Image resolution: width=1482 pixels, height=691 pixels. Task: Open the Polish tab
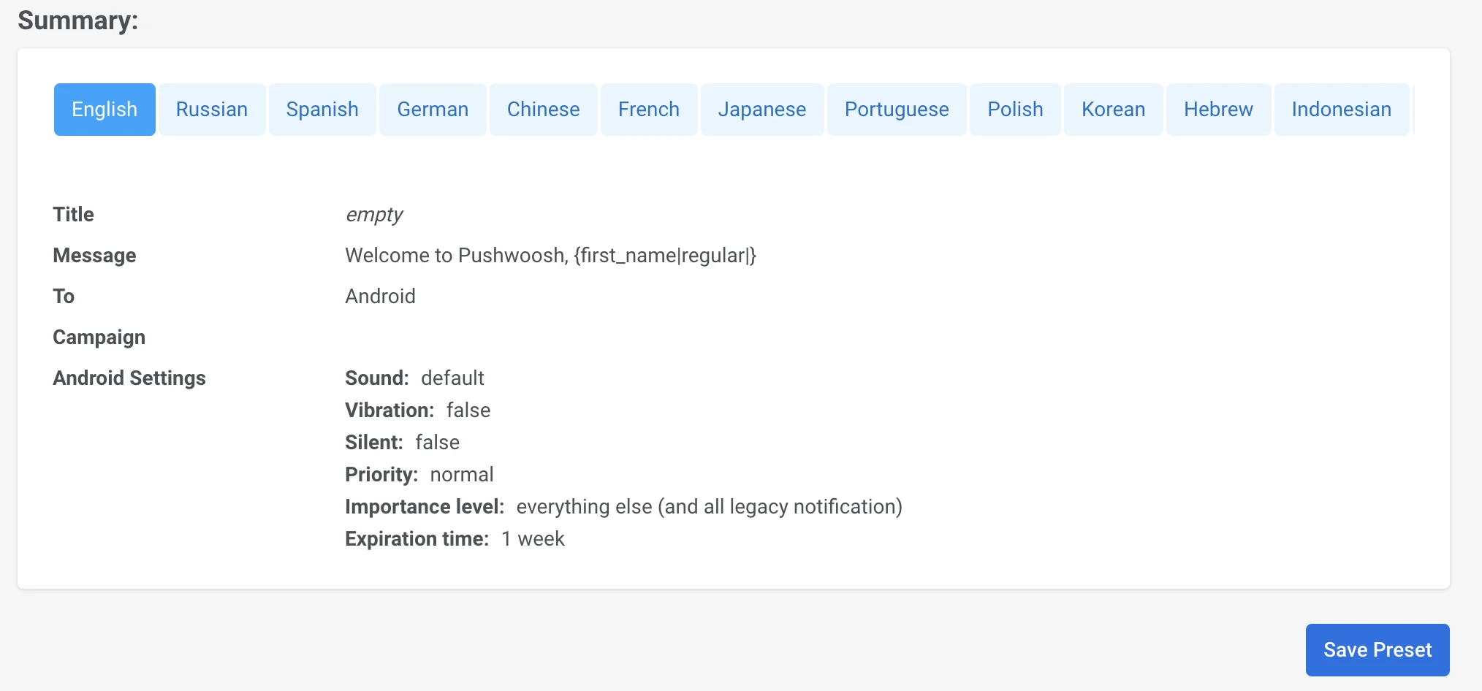pos(1015,110)
